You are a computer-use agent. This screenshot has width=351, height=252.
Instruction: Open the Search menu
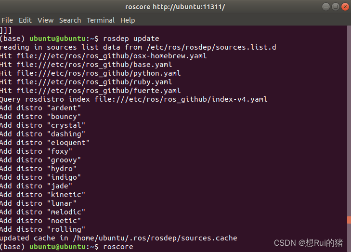70,20
